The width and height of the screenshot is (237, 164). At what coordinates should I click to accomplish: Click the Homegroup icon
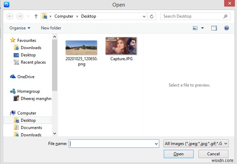[x=13, y=91]
